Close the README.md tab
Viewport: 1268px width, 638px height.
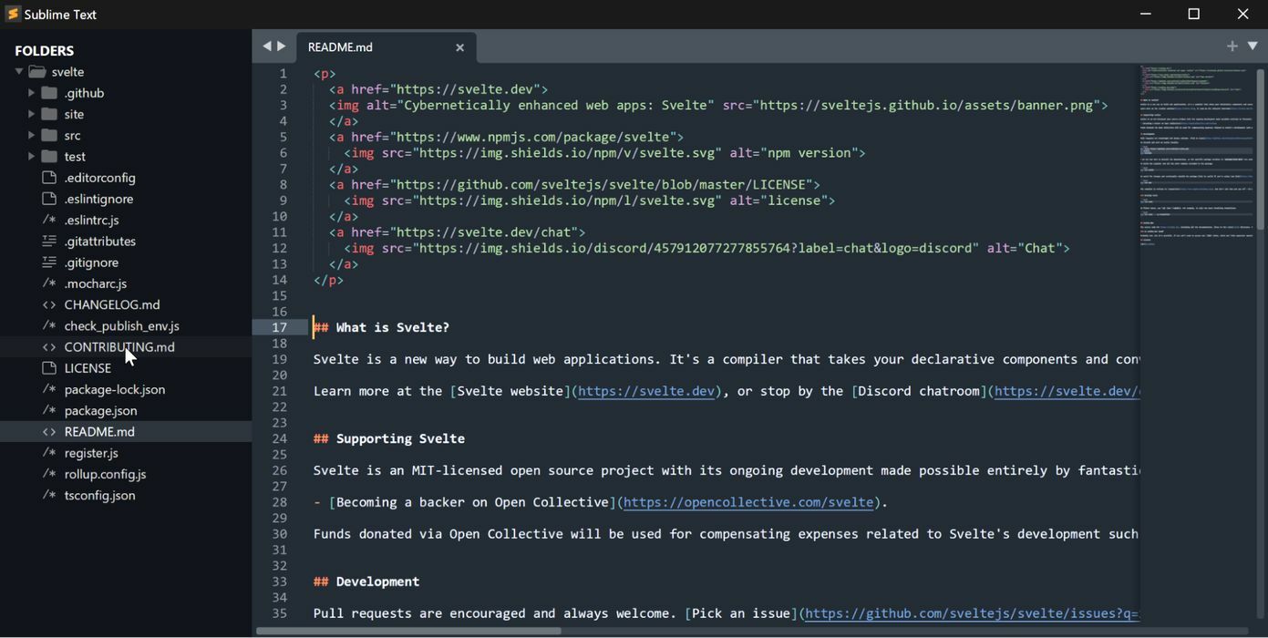click(x=459, y=47)
